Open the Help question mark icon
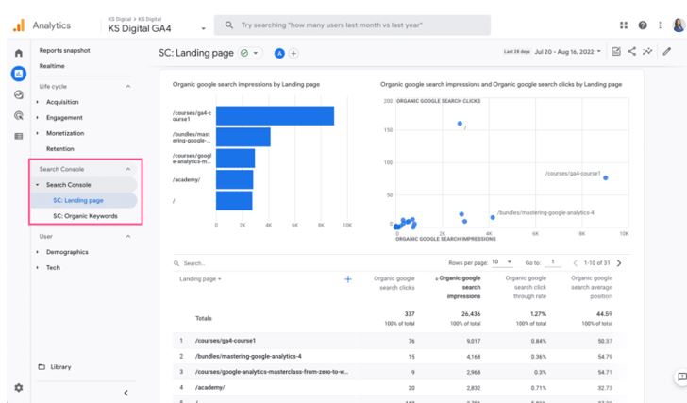Viewport: 687px width, 403px height. [x=643, y=25]
